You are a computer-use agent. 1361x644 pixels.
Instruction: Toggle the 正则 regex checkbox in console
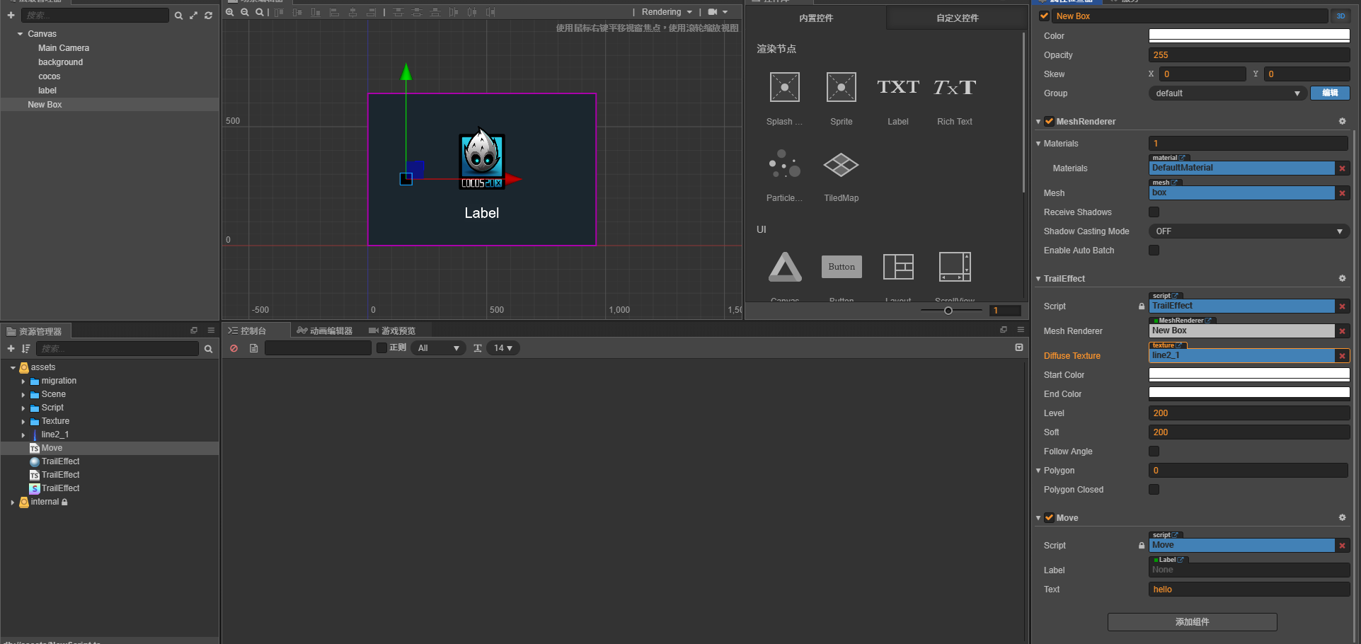[x=381, y=347]
